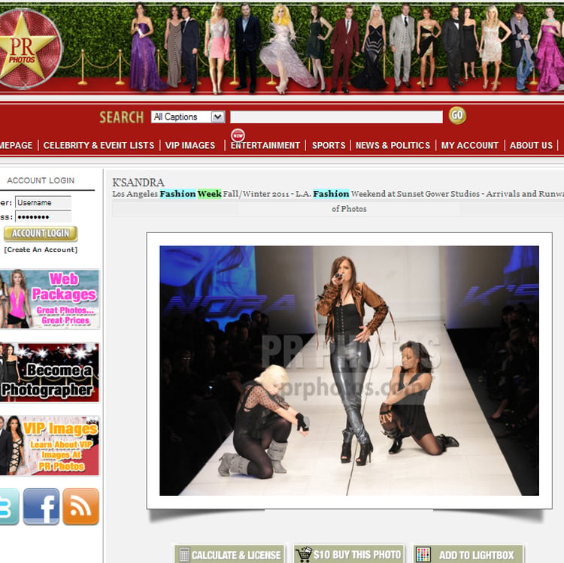The height and width of the screenshot is (563, 564).
Task: Click the search text field
Action: pos(336,117)
